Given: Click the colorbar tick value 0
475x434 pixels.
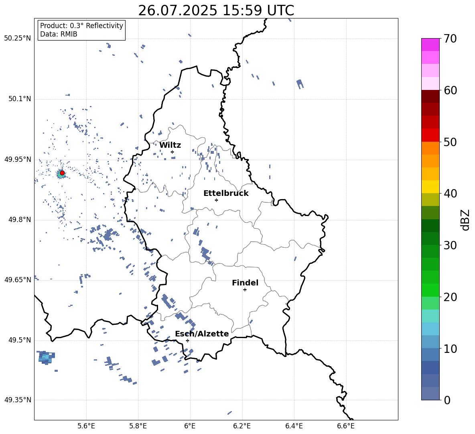Looking at the screenshot, I should click(x=447, y=400).
